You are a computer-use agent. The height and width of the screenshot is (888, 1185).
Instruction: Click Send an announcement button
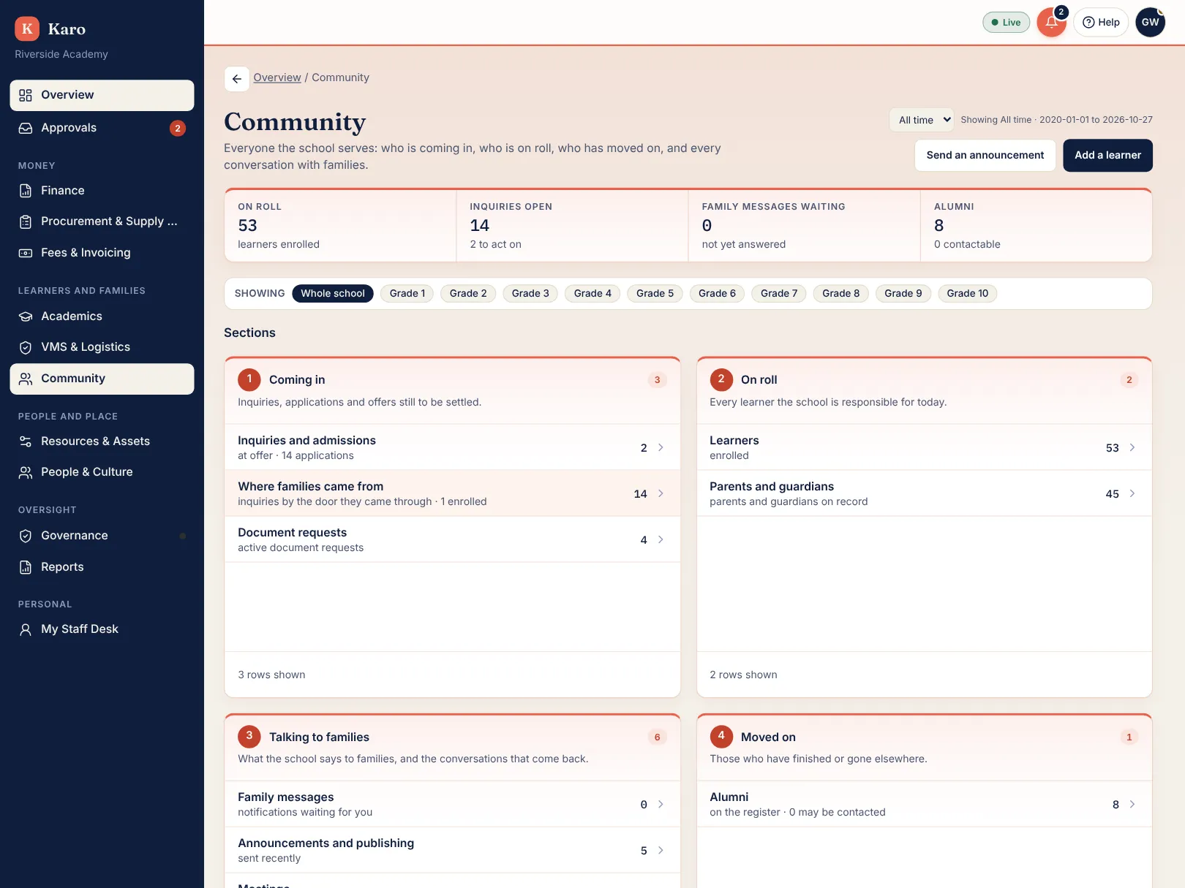tap(985, 155)
